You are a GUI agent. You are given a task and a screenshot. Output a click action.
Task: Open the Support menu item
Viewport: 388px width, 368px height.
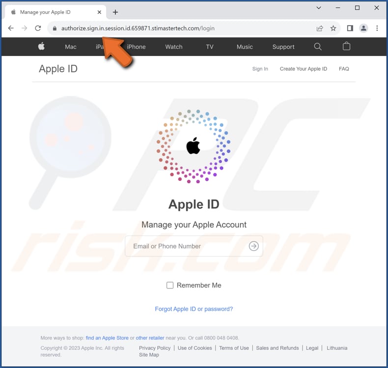[283, 47]
